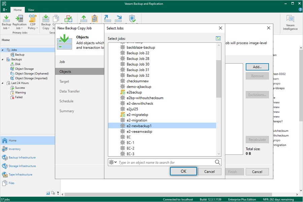Click the Add... button
Viewport: 303px width, 202px height.
tap(257, 67)
